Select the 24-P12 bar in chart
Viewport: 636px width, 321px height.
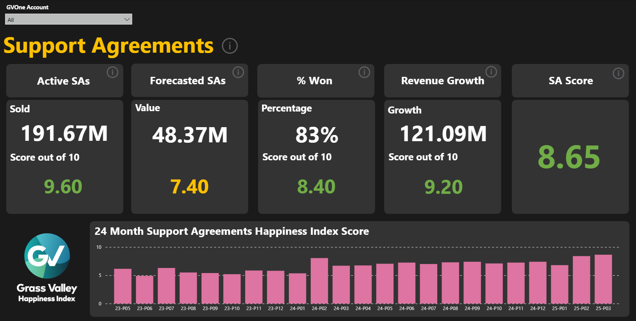pyautogui.click(x=538, y=283)
